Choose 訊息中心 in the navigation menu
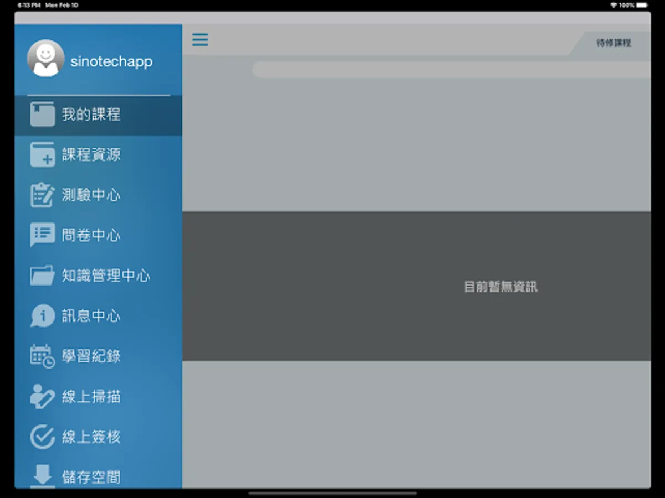The width and height of the screenshot is (665, 498). click(x=91, y=315)
